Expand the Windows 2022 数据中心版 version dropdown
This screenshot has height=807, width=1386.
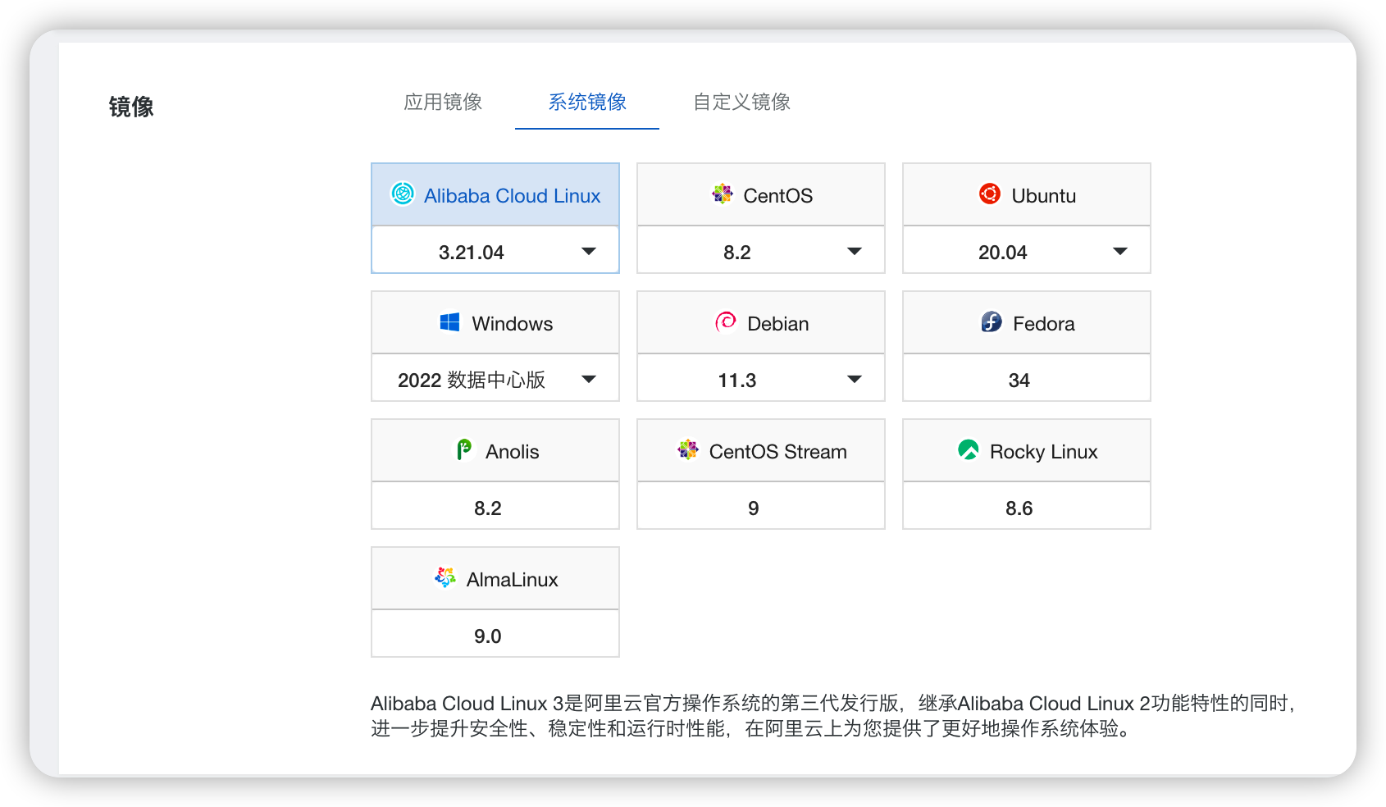495,378
